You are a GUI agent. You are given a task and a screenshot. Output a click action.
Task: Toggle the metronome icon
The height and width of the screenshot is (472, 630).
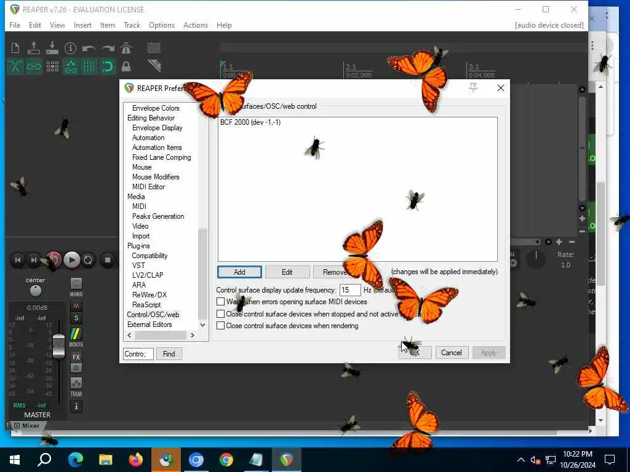[126, 48]
